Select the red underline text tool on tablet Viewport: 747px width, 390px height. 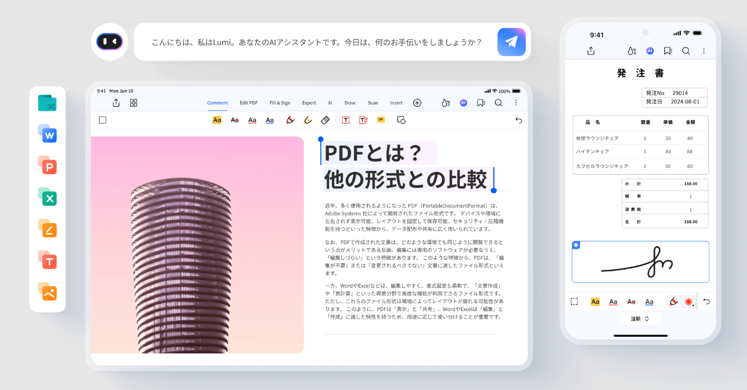pyautogui.click(x=252, y=120)
